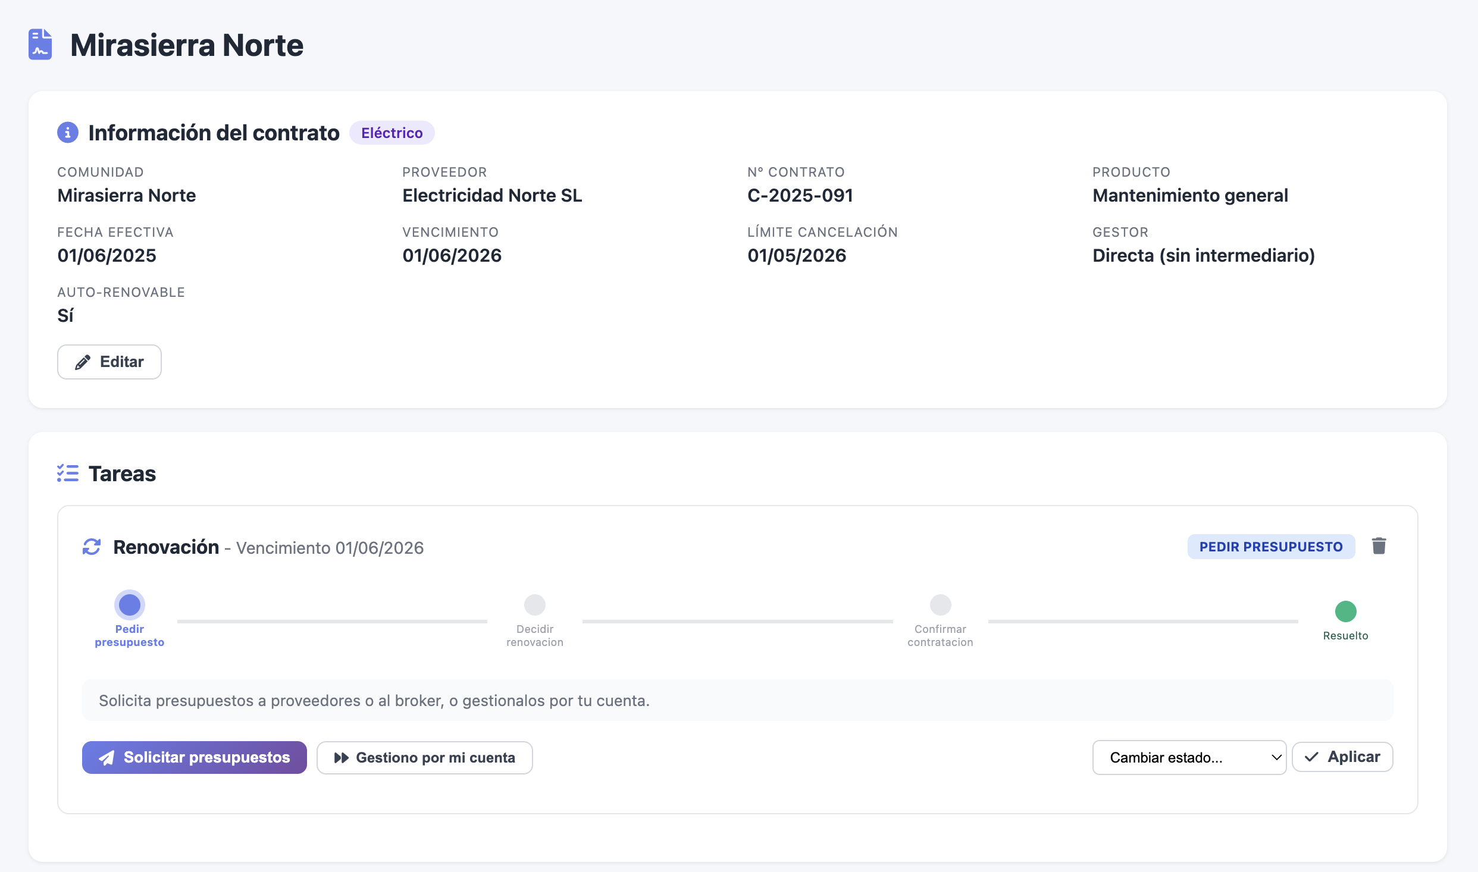Click Solicitar presupuestos button
The image size is (1478, 872).
[x=195, y=757]
